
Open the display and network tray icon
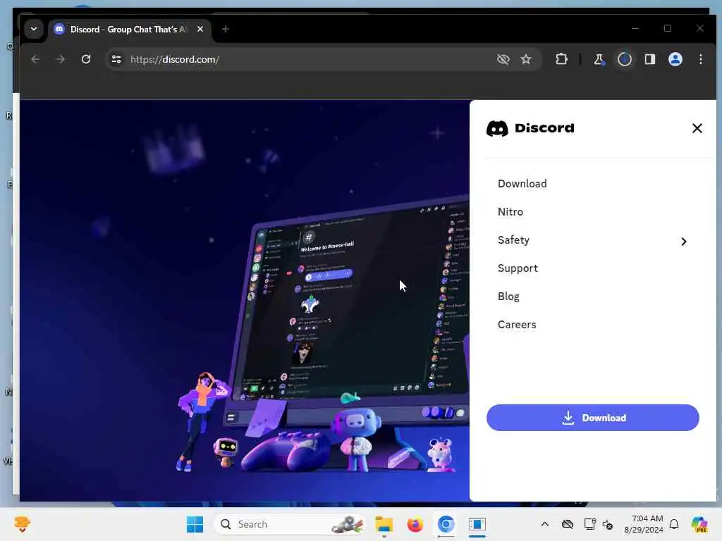589,524
